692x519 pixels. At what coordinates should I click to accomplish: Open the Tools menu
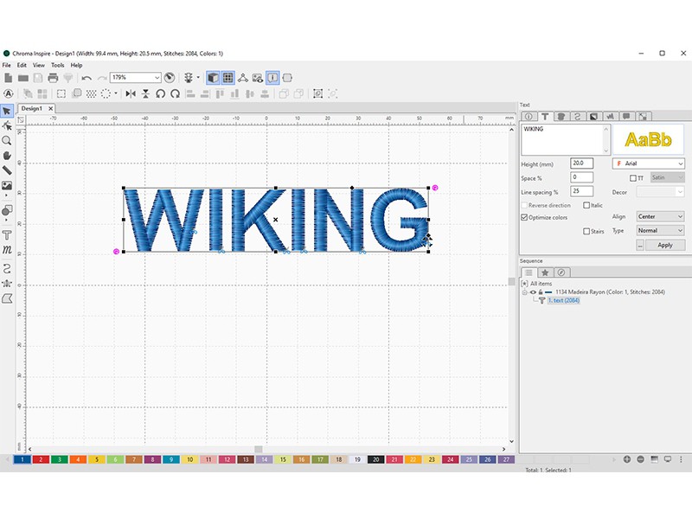point(57,65)
